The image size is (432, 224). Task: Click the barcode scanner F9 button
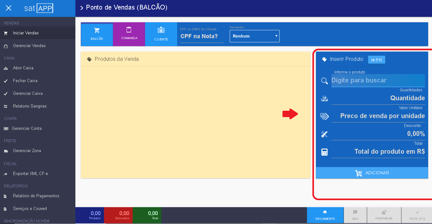pyautogui.click(x=376, y=59)
